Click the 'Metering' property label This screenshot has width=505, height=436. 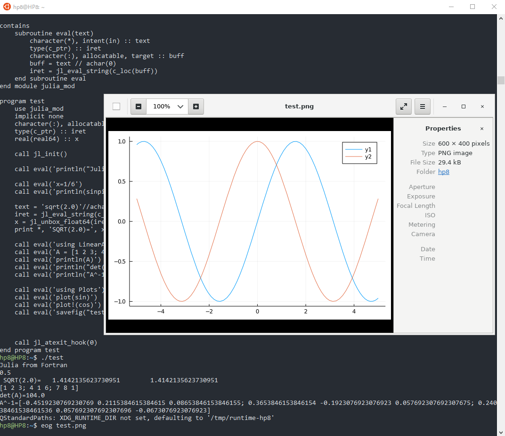(422, 225)
